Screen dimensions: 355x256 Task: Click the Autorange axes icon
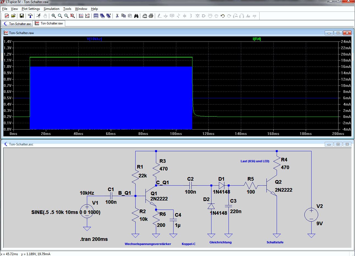click(87, 16)
